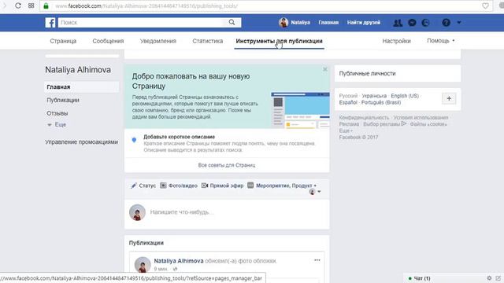Switch language to 'Português (Brasil)'
Screen dimensions: 504x283
pos(381,102)
